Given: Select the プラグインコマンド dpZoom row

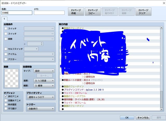Looking at the screenshot, I should click(x=110, y=90).
